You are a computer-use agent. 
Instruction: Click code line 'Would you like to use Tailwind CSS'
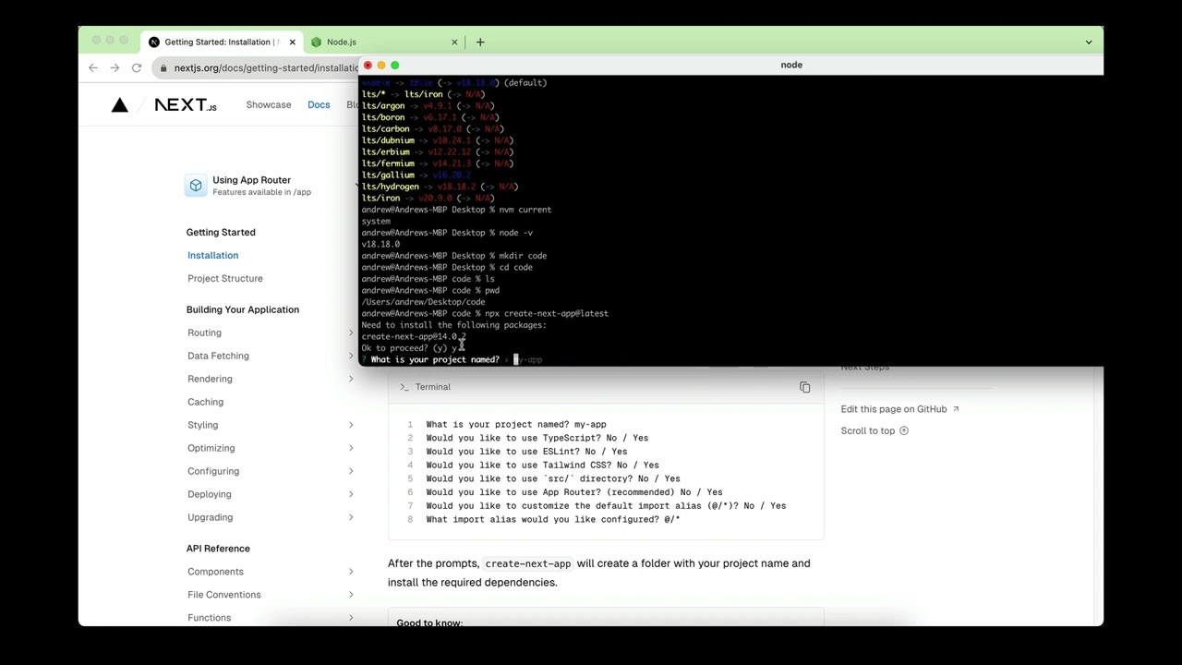pyautogui.click(x=542, y=465)
